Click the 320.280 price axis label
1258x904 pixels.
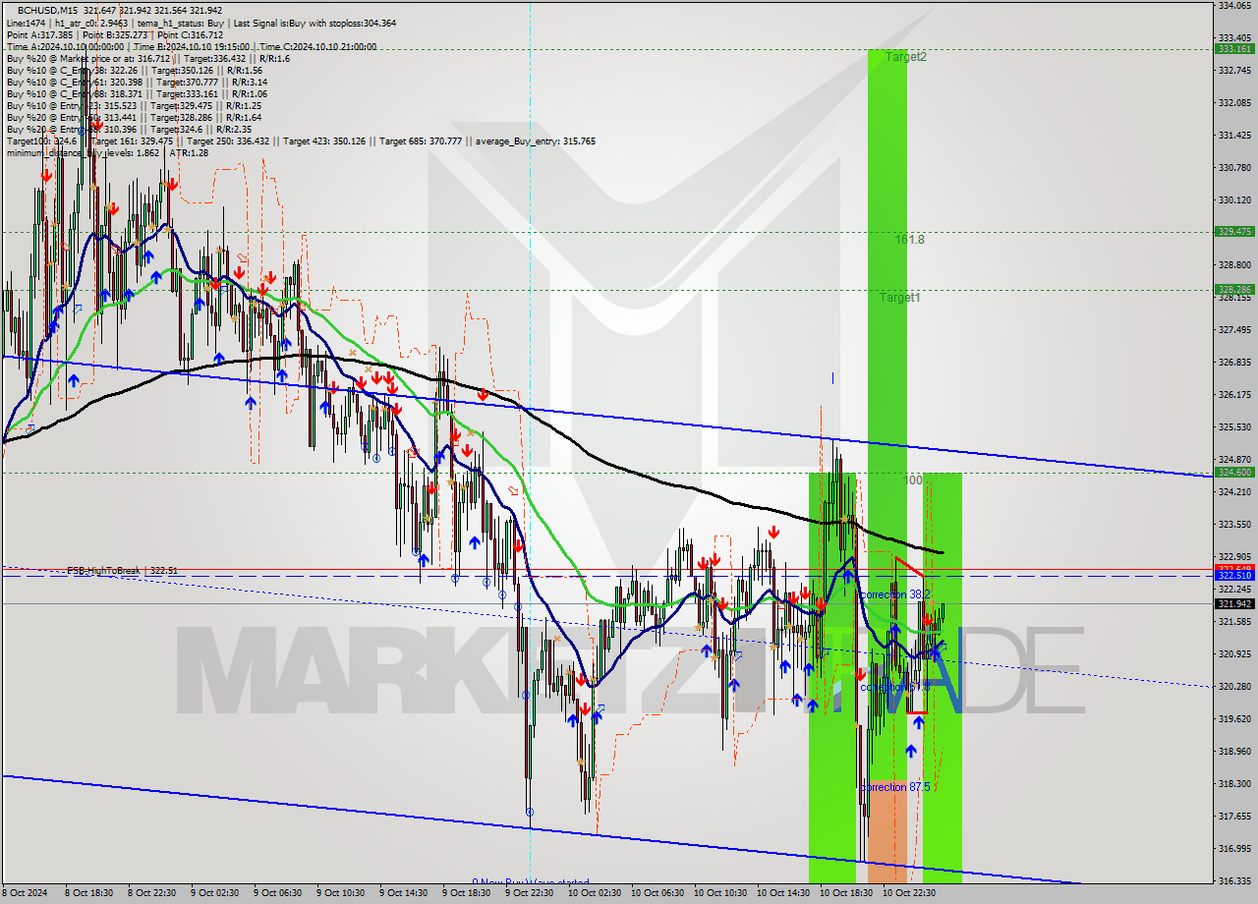tap(1234, 686)
